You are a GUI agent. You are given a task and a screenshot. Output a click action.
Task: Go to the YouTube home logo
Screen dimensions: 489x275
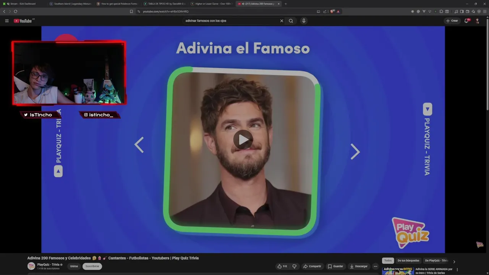tap(24, 21)
